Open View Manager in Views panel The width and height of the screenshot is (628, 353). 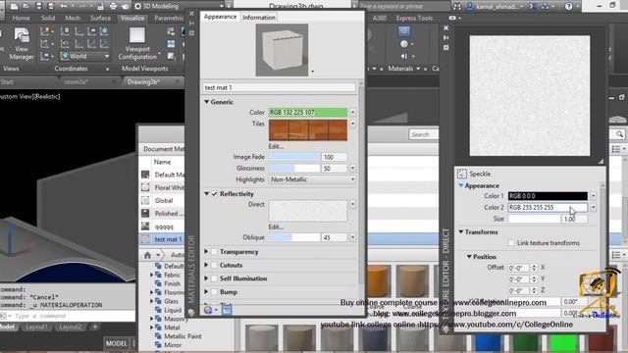tap(22, 43)
